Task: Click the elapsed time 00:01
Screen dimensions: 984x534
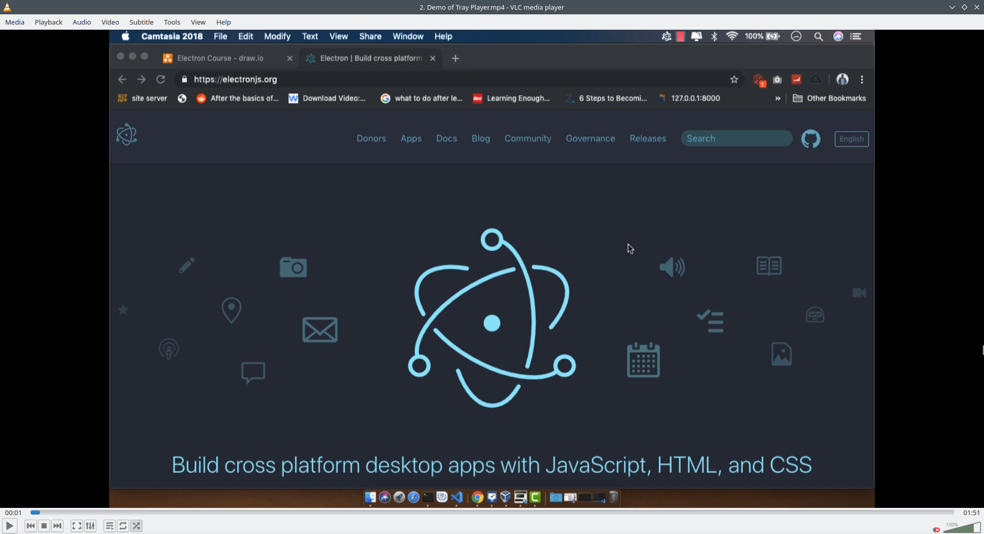Action: click(x=13, y=512)
